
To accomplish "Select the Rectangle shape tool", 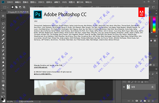I will [3, 81].
